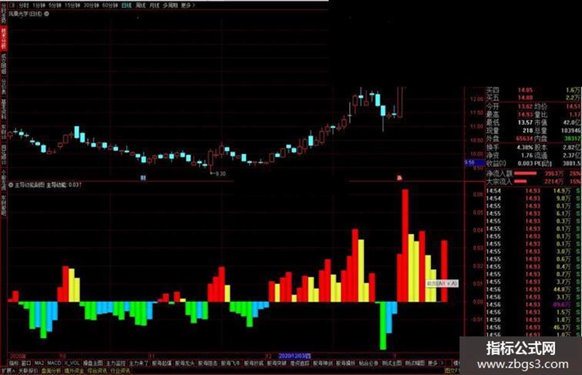Image resolution: width=582 pixels, height=375 pixels.
Task: Select the highlighted left sidebar tab 技术分析
Action: [x=3, y=39]
